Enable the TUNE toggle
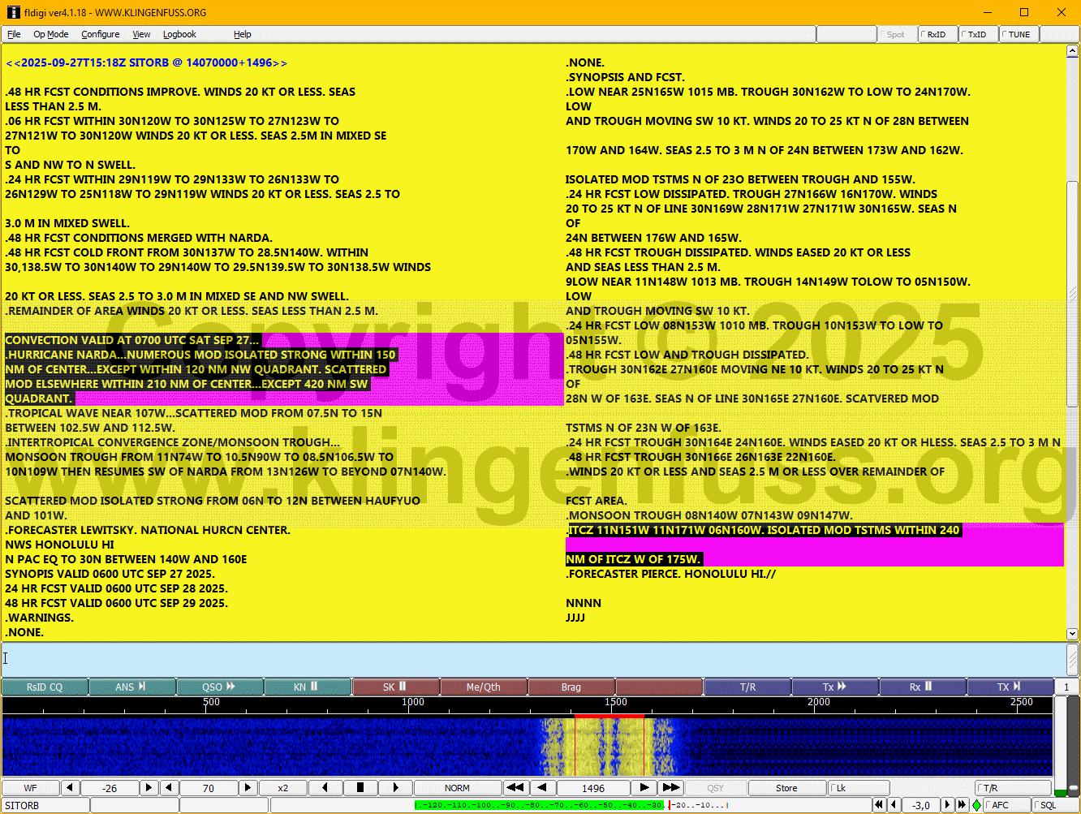 click(x=1019, y=34)
